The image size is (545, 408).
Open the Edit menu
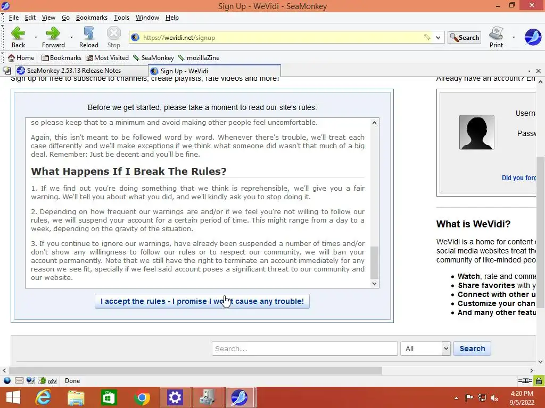(x=30, y=18)
